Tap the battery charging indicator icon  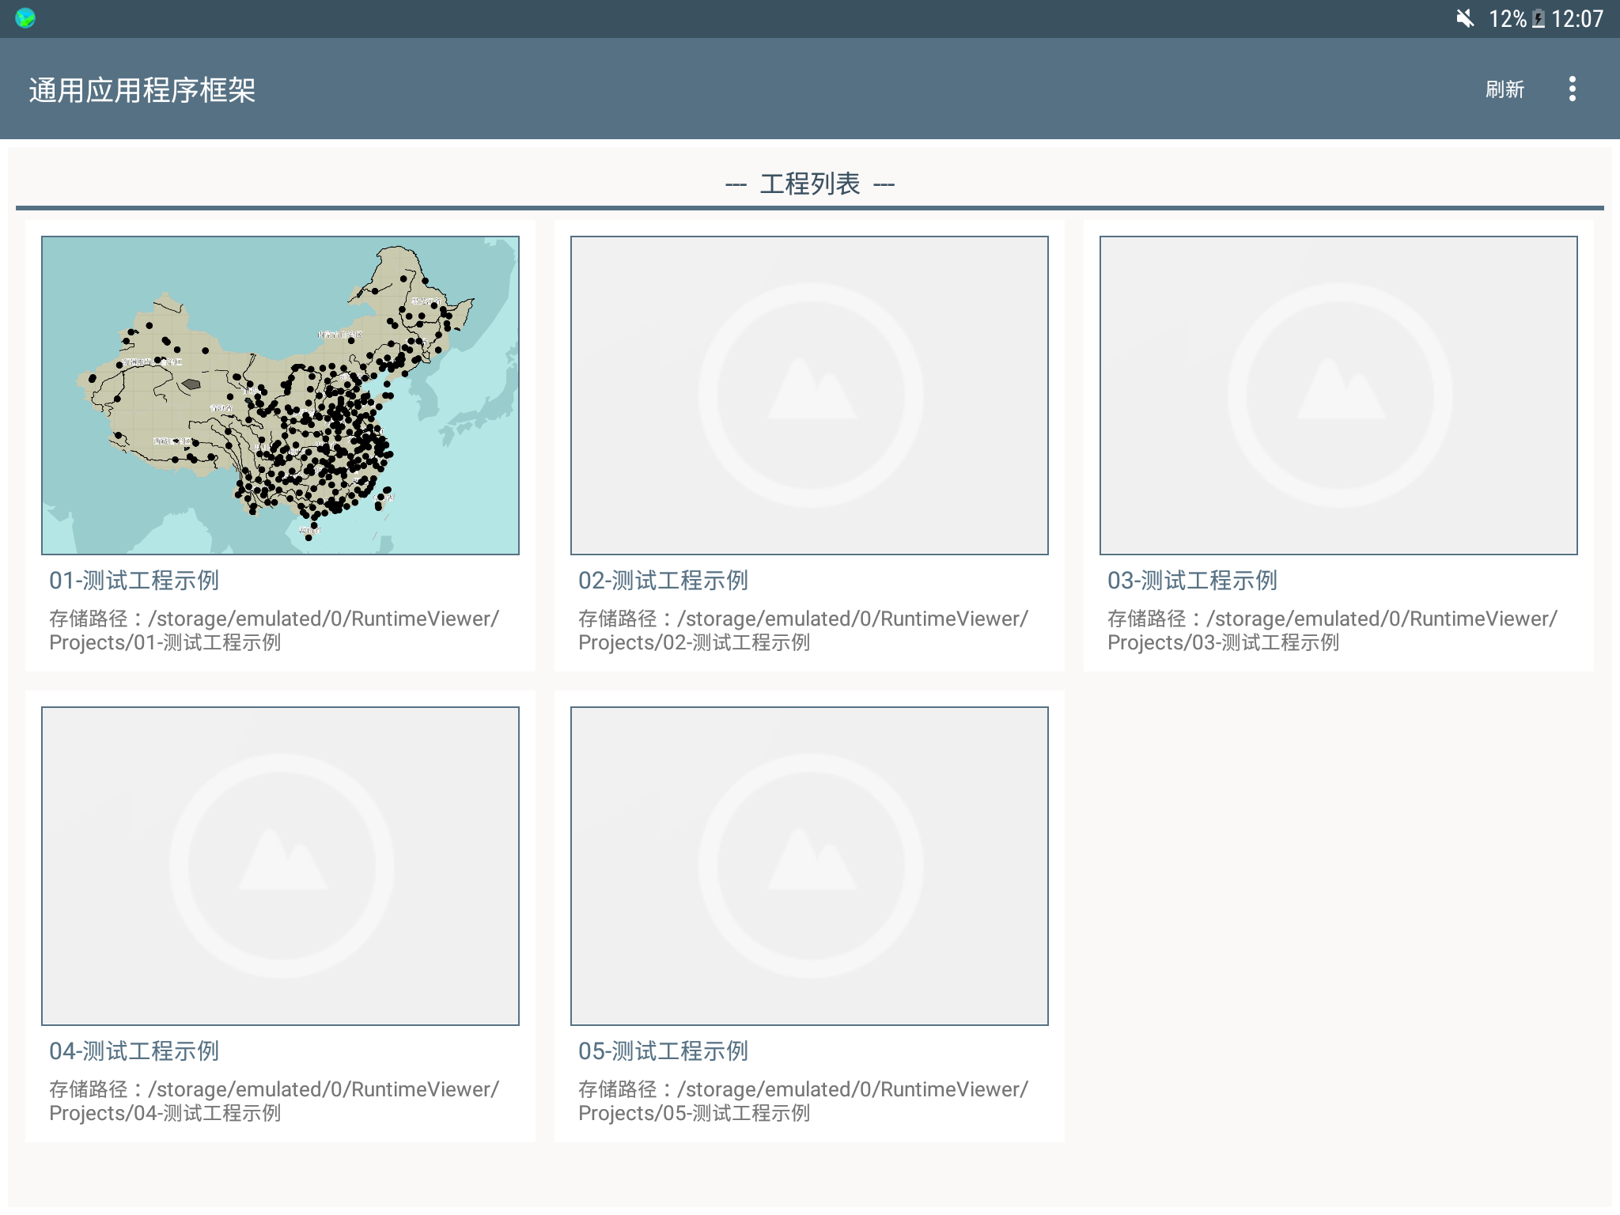[1539, 19]
